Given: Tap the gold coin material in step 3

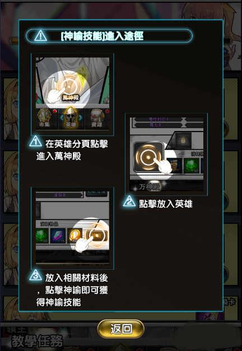Looking at the screenshot, I should click(x=75, y=236).
